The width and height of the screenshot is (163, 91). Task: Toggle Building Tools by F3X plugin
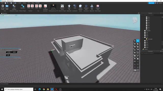click(53, 7)
